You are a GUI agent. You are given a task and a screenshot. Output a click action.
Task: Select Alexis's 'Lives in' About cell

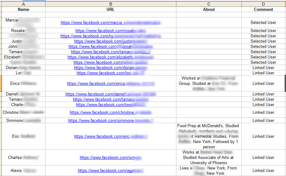[x=209, y=170]
